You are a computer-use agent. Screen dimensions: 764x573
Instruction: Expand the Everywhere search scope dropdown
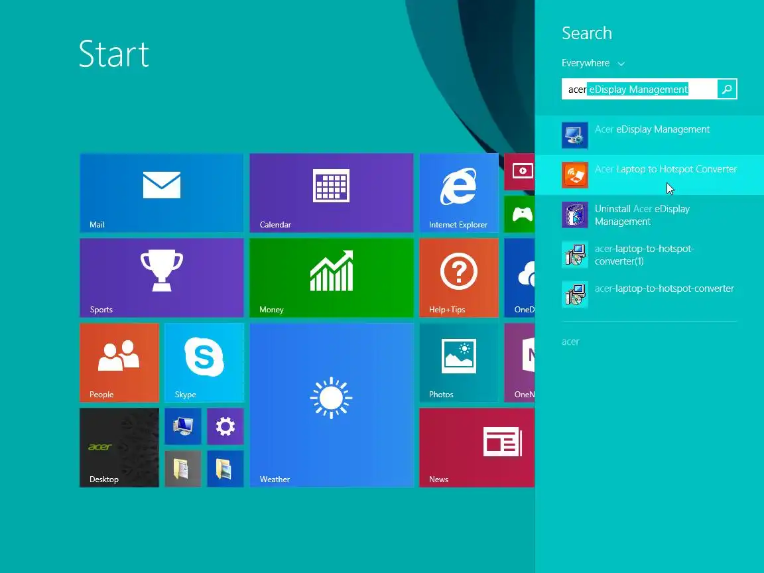[593, 64]
